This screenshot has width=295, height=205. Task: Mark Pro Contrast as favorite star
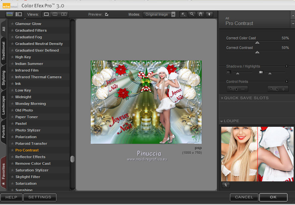click(12, 150)
